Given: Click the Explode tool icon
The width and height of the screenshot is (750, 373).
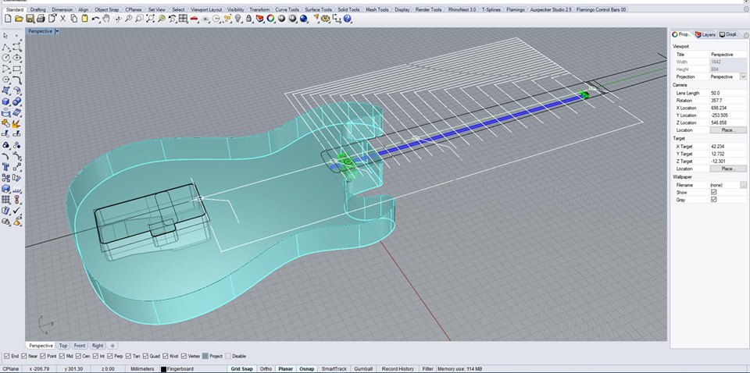Looking at the screenshot, I should tap(16, 123).
